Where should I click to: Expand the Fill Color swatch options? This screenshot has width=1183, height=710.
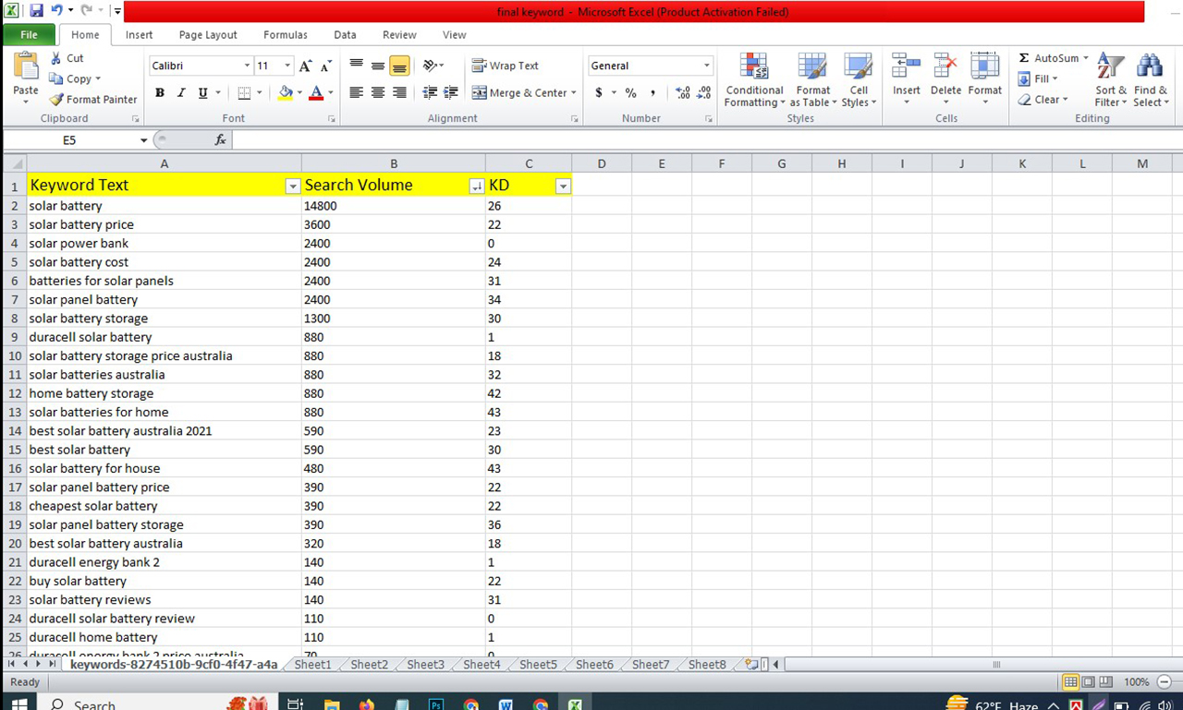point(299,93)
